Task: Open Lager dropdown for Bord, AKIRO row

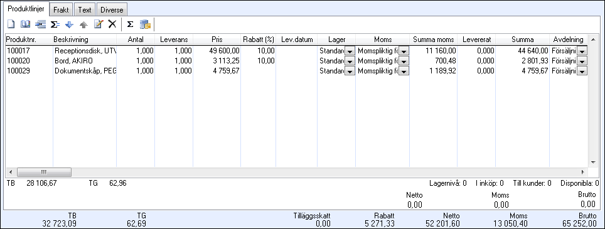Action: [350, 61]
